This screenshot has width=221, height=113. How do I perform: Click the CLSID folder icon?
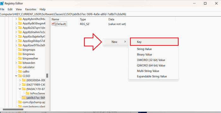[x=20, y=76]
